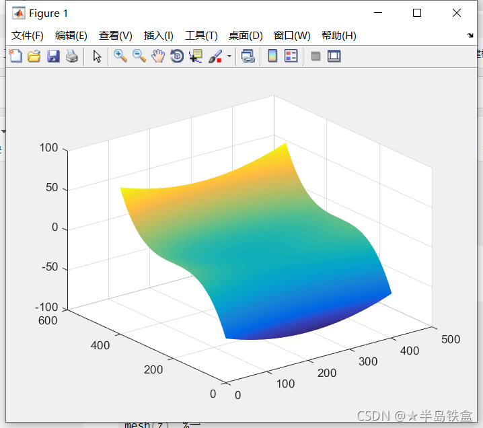Toggle the Edit Plot arrow tool
The image size is (483, 428).
[x=97, y=57]
